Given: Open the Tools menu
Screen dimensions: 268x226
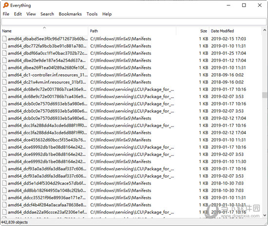Looking at the screenshot, I should (x=92, y=14).
